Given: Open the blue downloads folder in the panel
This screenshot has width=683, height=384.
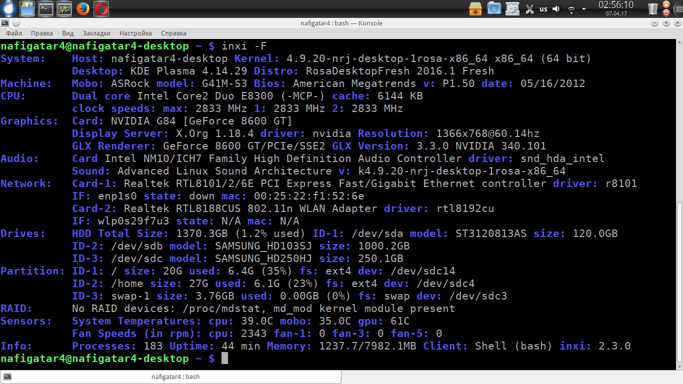Looking at the screenshot, I should [494, 8].
